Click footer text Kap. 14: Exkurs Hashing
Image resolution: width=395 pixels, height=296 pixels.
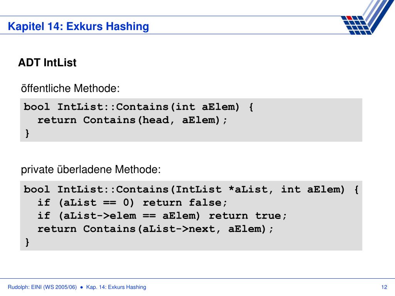click(x=116, y=287)
